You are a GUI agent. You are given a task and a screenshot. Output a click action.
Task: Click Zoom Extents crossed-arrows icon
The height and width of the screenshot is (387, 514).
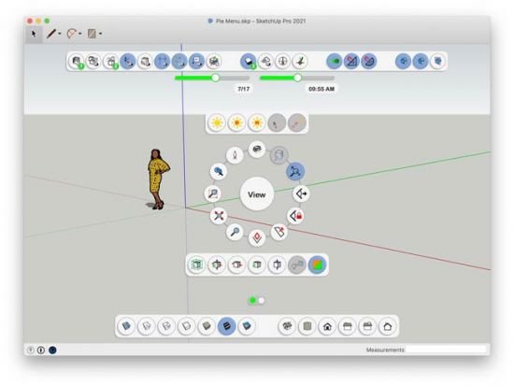[x=219, y=216]
